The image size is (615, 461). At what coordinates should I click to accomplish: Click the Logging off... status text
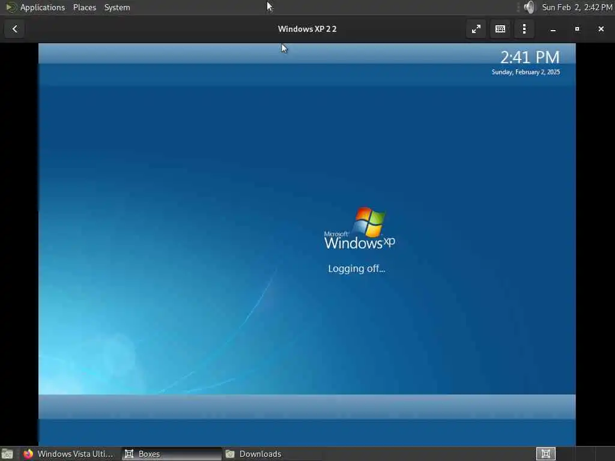[357, 269]
